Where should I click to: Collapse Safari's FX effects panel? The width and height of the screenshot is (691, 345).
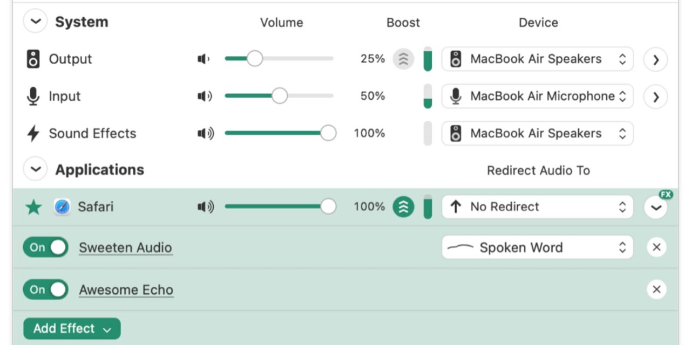655,208
